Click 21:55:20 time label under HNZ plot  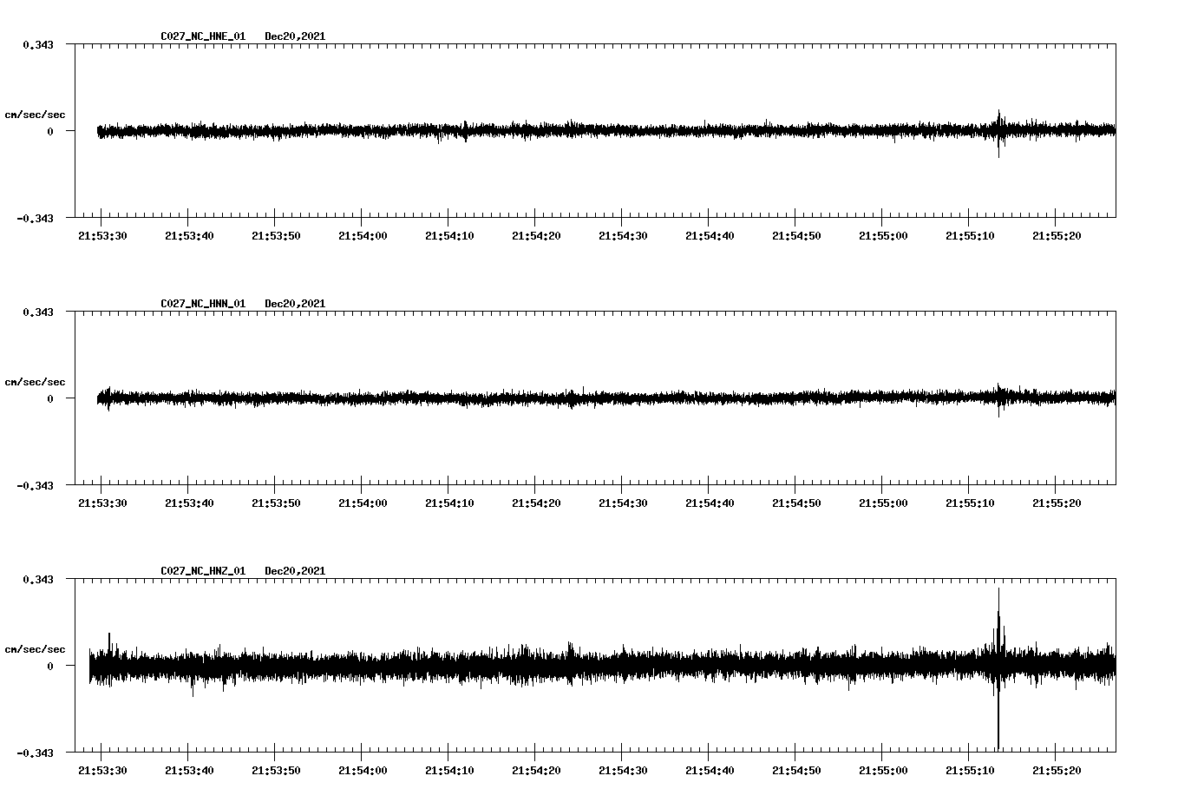coord(1057,770)
